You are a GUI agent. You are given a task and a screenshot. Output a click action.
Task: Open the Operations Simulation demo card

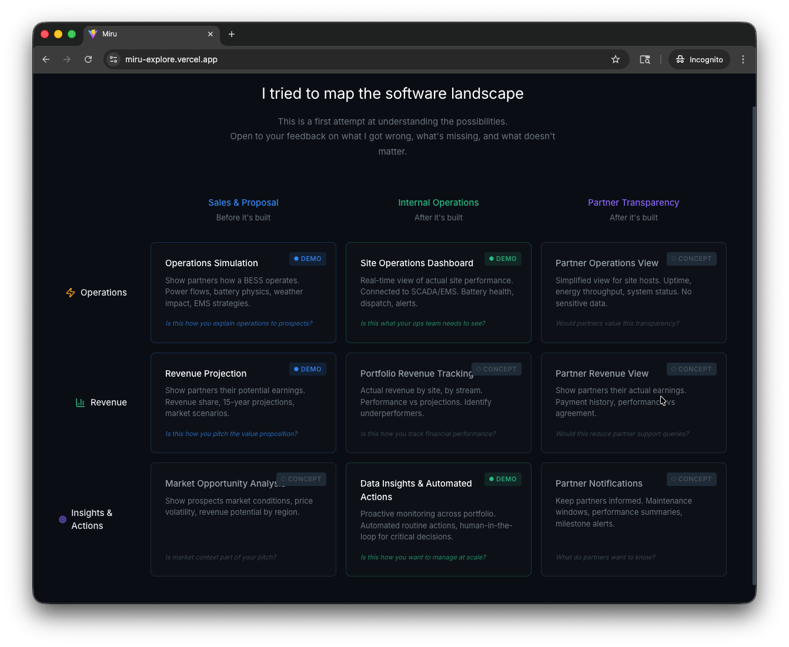(243, 292)
